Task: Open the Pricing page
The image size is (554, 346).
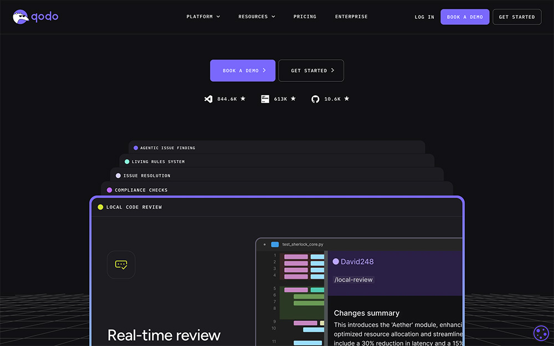Action: [x=305, y=17]
